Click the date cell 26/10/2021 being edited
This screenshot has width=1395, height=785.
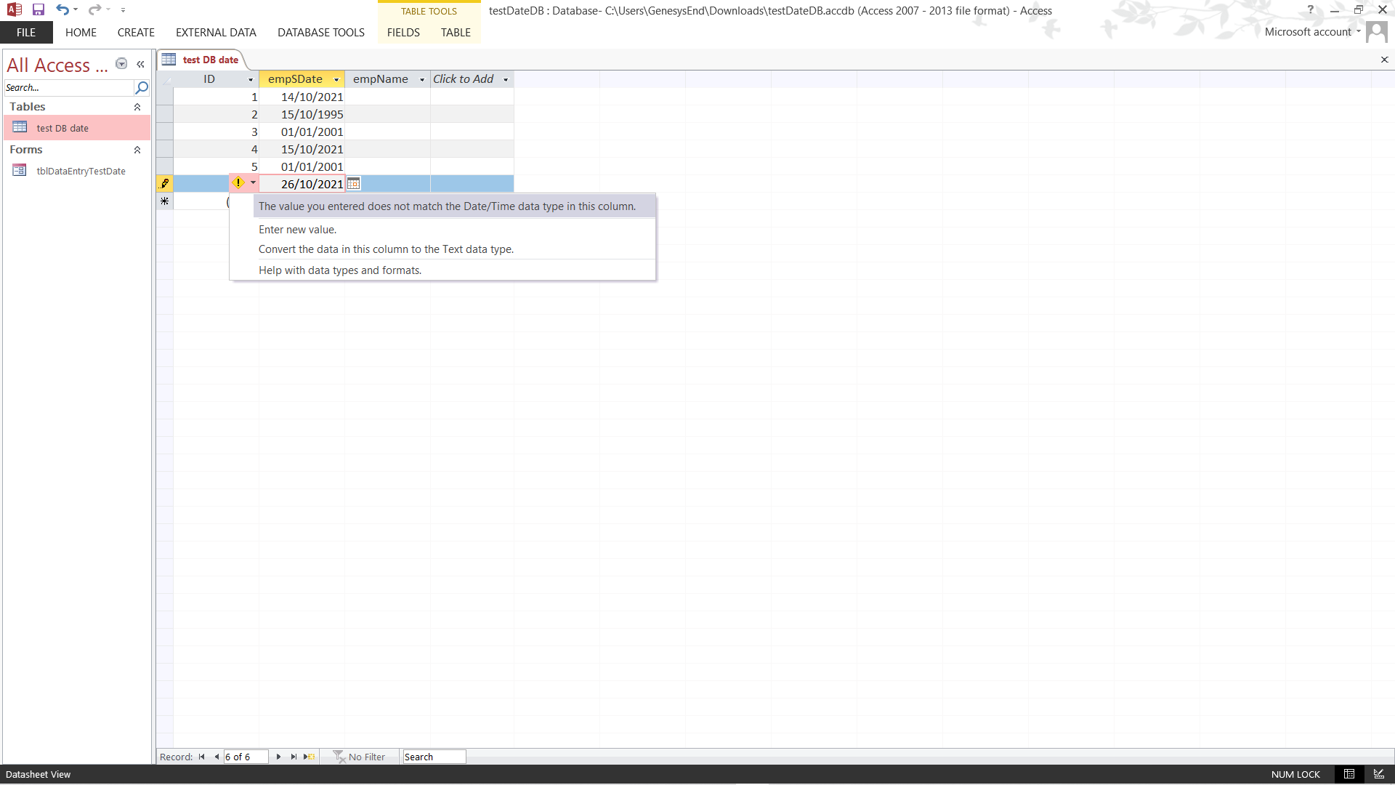tap(302, 184)
